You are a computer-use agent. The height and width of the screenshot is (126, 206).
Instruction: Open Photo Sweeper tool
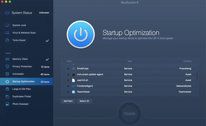coord(27,104)
